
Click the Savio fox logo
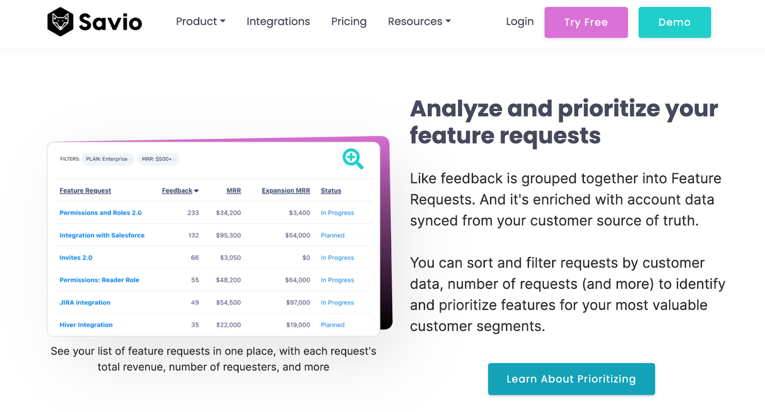(59, 22)
